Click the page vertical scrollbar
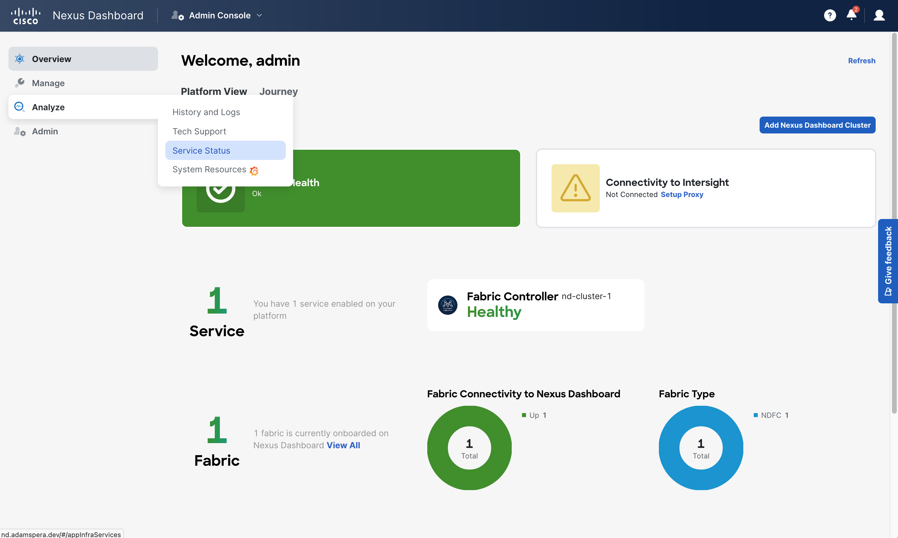 pos(894,223)
